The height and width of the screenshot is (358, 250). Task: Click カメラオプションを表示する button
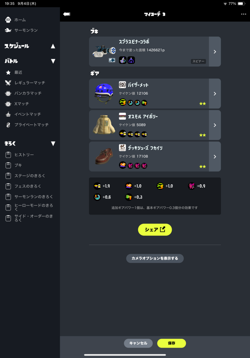click(x=155, y=258)
